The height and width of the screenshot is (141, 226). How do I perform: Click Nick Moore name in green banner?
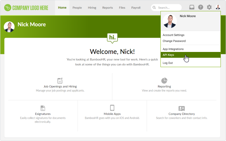pyautogui.click(x=32, y=25)
